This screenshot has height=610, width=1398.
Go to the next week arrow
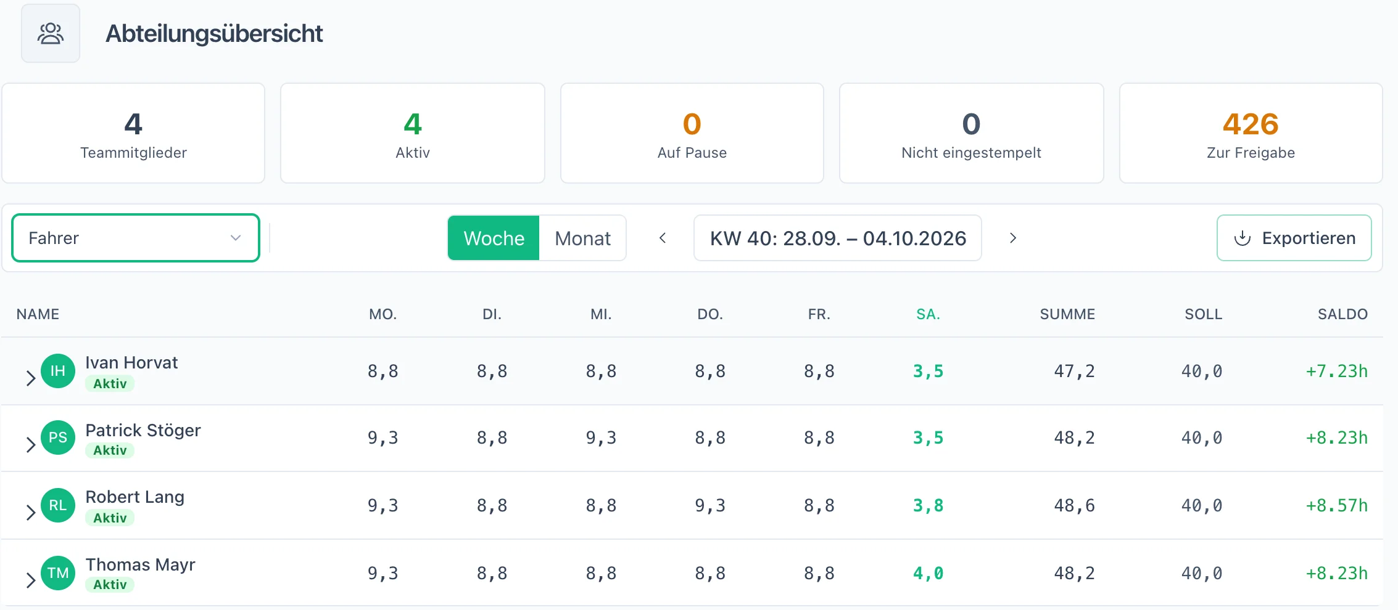tap(1012, 238)
